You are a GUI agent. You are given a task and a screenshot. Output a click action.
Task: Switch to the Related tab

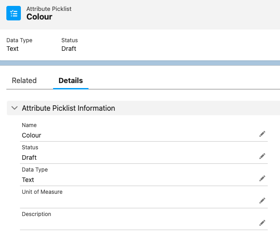(x=24, y=80)
